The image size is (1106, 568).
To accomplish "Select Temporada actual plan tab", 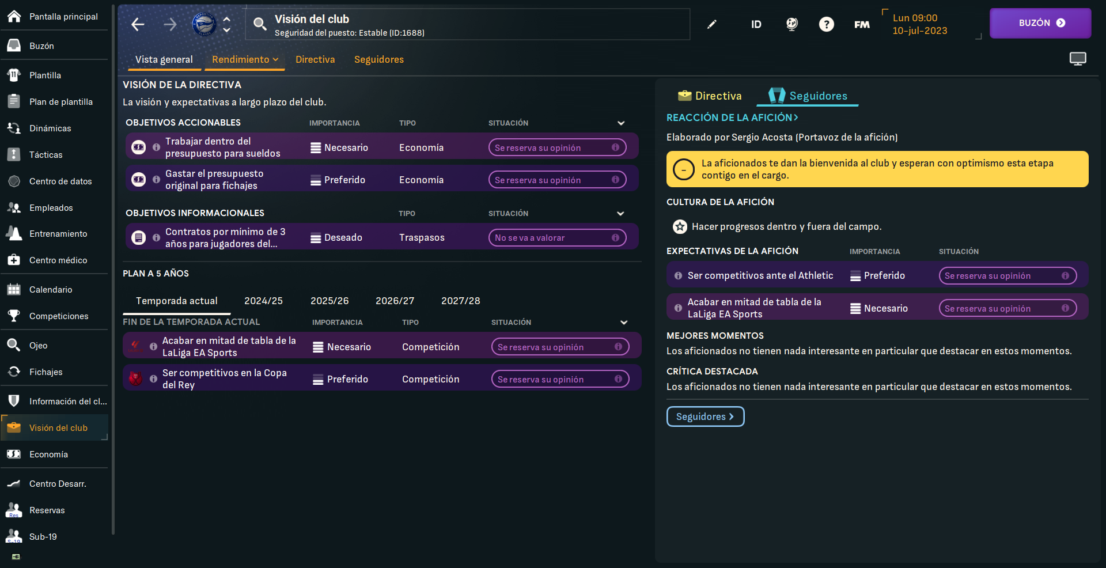I will [177, 301].
